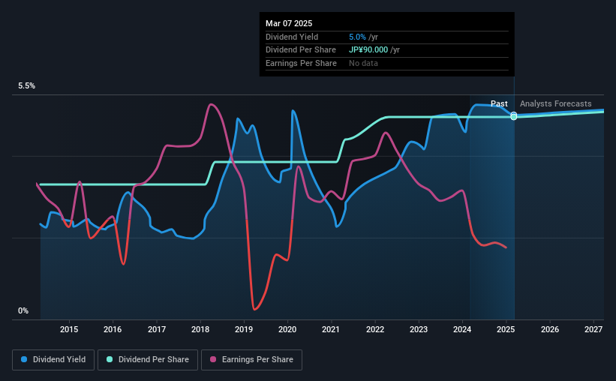Toggle the Dividend Per Share legend button
Viewport: 616px width, 381px height.
click(148, 360)
